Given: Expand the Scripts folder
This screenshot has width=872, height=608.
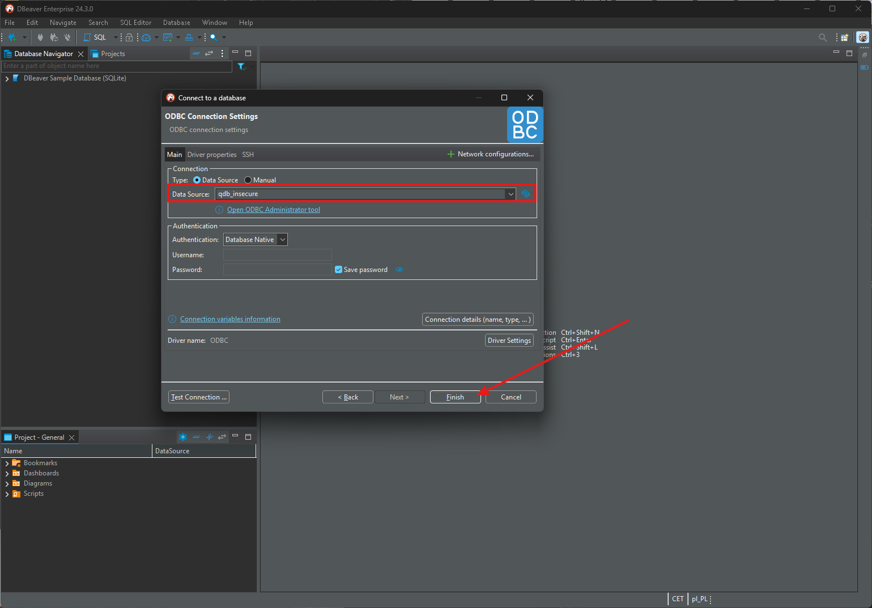Looking at the screenshot, I should point(7,494).
